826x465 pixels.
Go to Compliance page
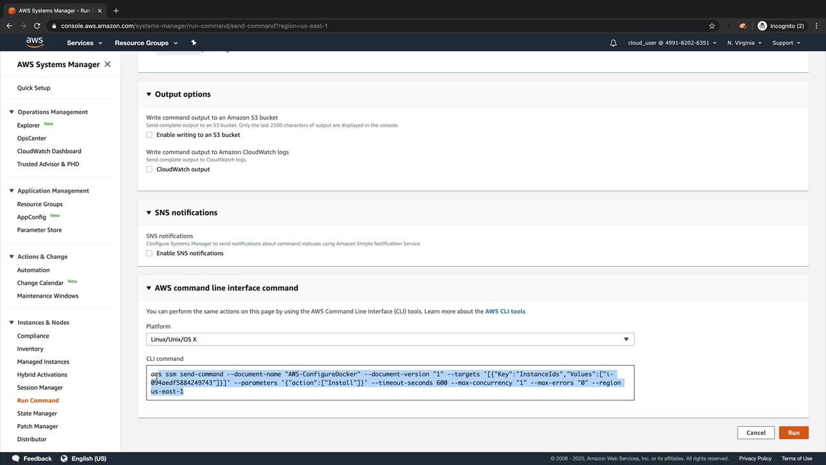click(33, 336)
